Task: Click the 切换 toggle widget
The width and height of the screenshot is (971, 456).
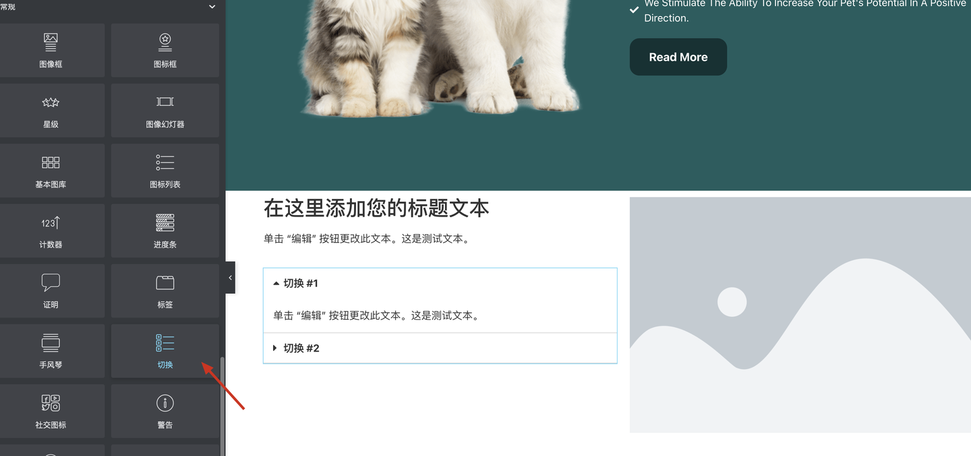Action: [x=165, y=351]
